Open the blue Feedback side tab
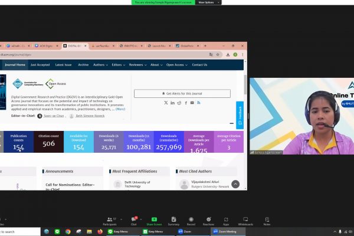354x236 pixels. pyautogui.click(x=240, y=115)
